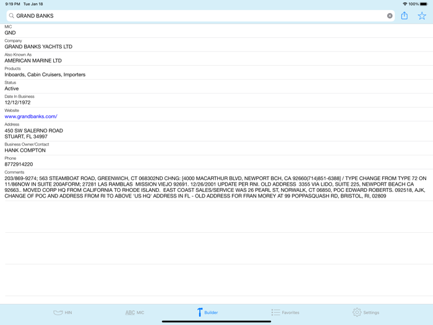Tap the Inboards, Cabin Cruisers, Importers row
The height and width of the screenshot is (325, 433).
(216, 72)
